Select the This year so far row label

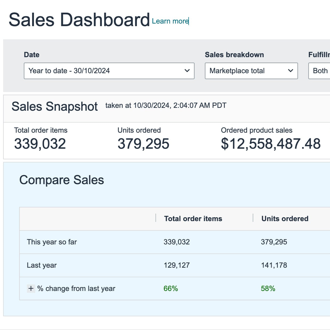[52, 242]
